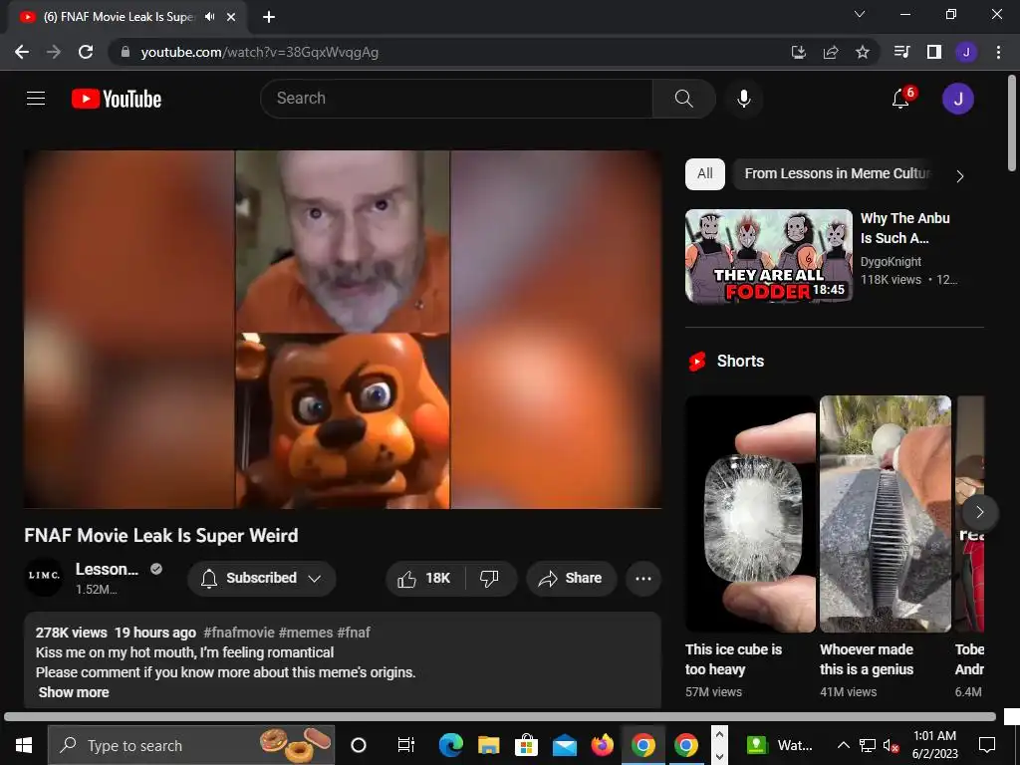
Task: Toggle the Chrome side panel
Action: tap(934, 52)
